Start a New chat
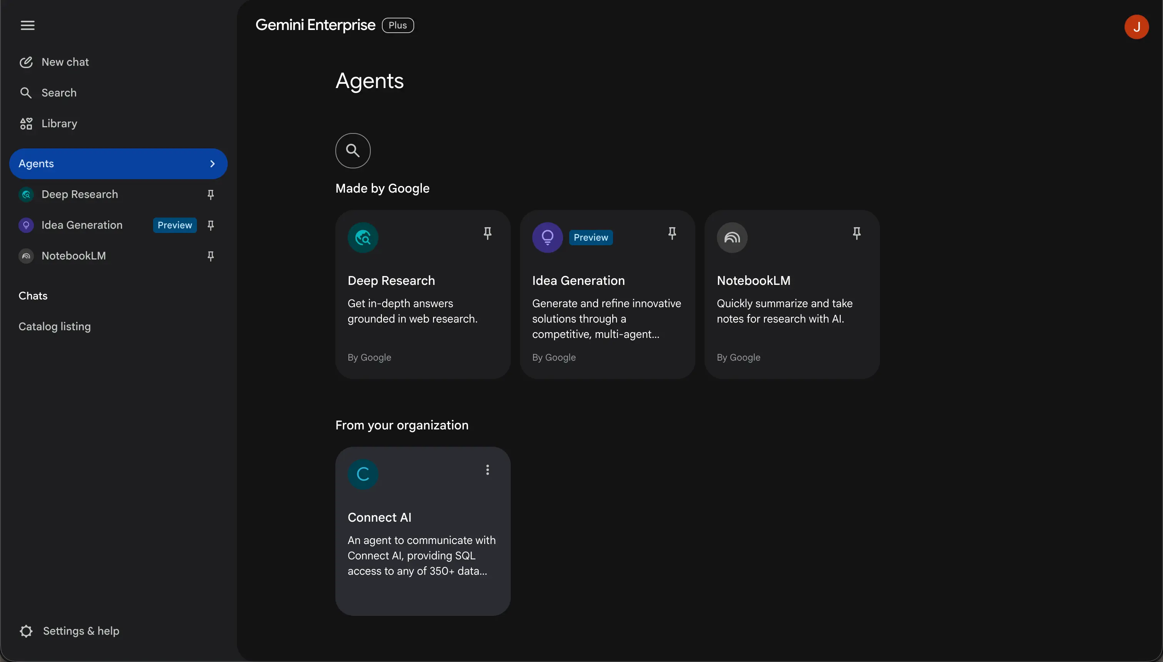Screen dimensions: 1163x662 pos(65,62)
